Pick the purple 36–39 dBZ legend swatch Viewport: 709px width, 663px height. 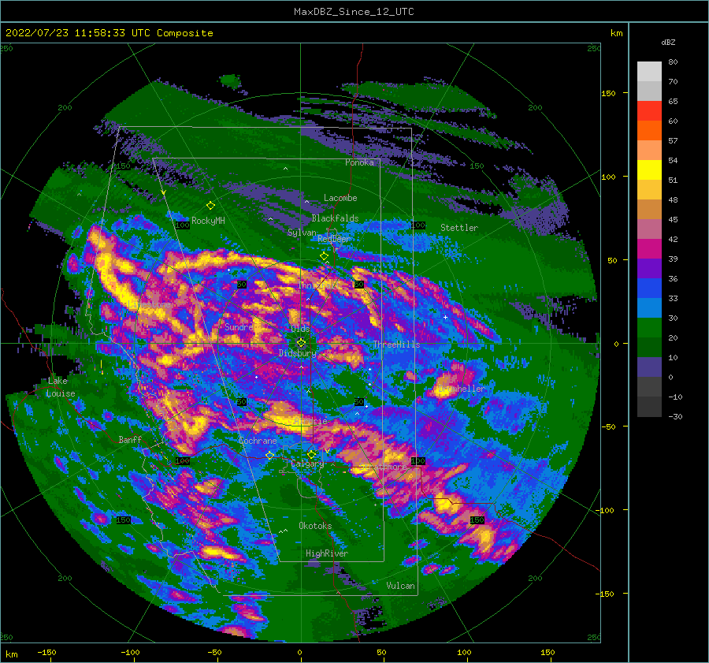[x=649, y=269]
